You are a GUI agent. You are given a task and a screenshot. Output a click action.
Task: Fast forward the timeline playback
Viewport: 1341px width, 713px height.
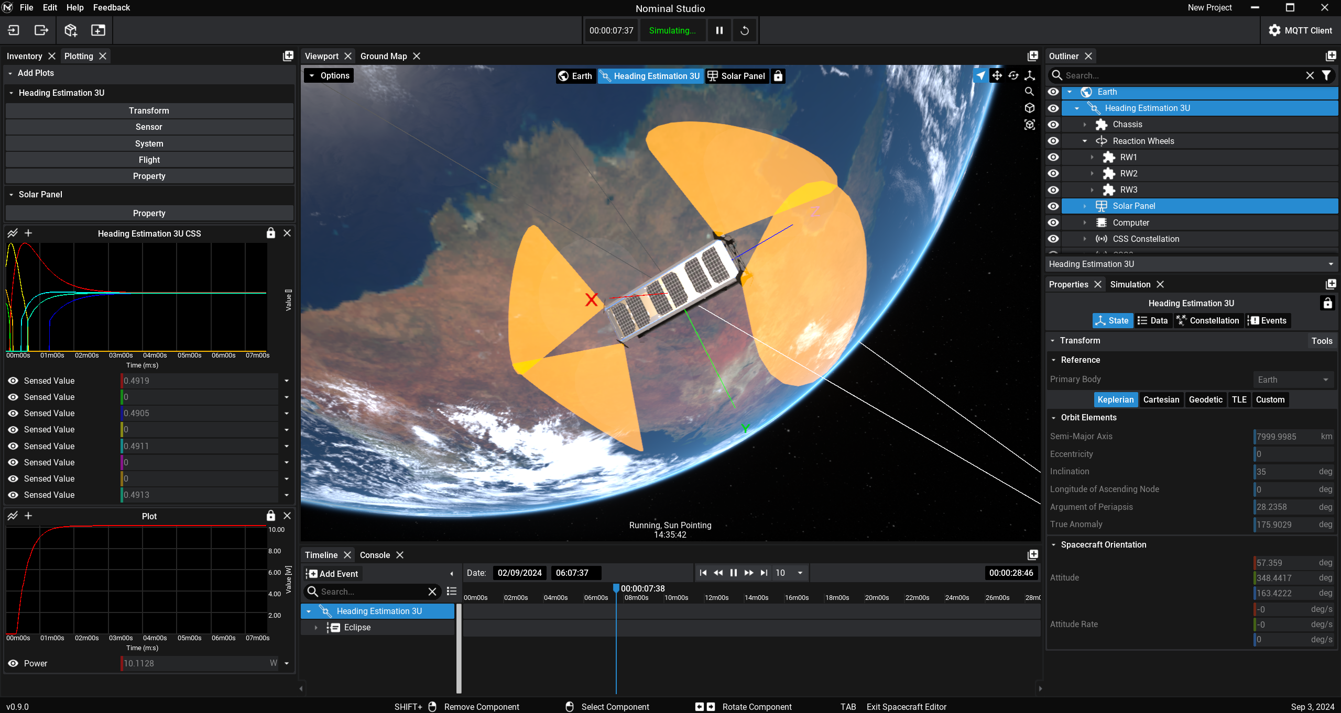(749, 573)
